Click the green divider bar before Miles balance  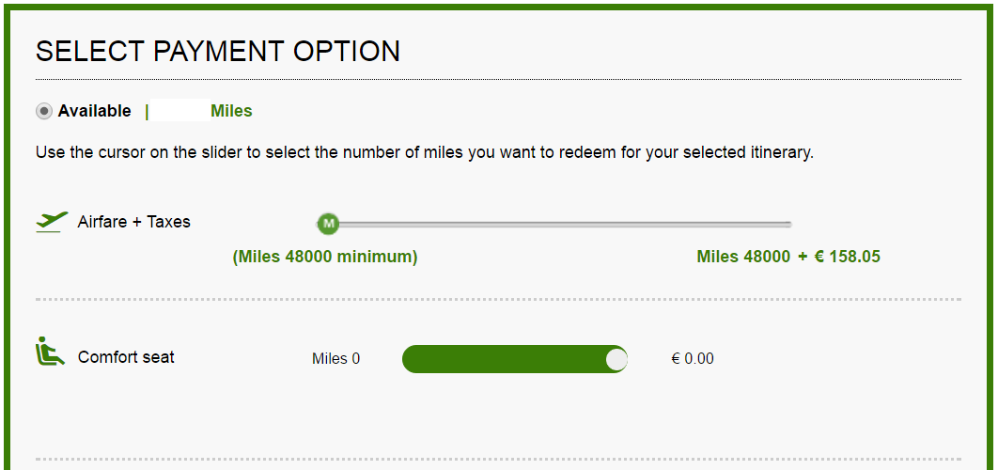(147, 112)
